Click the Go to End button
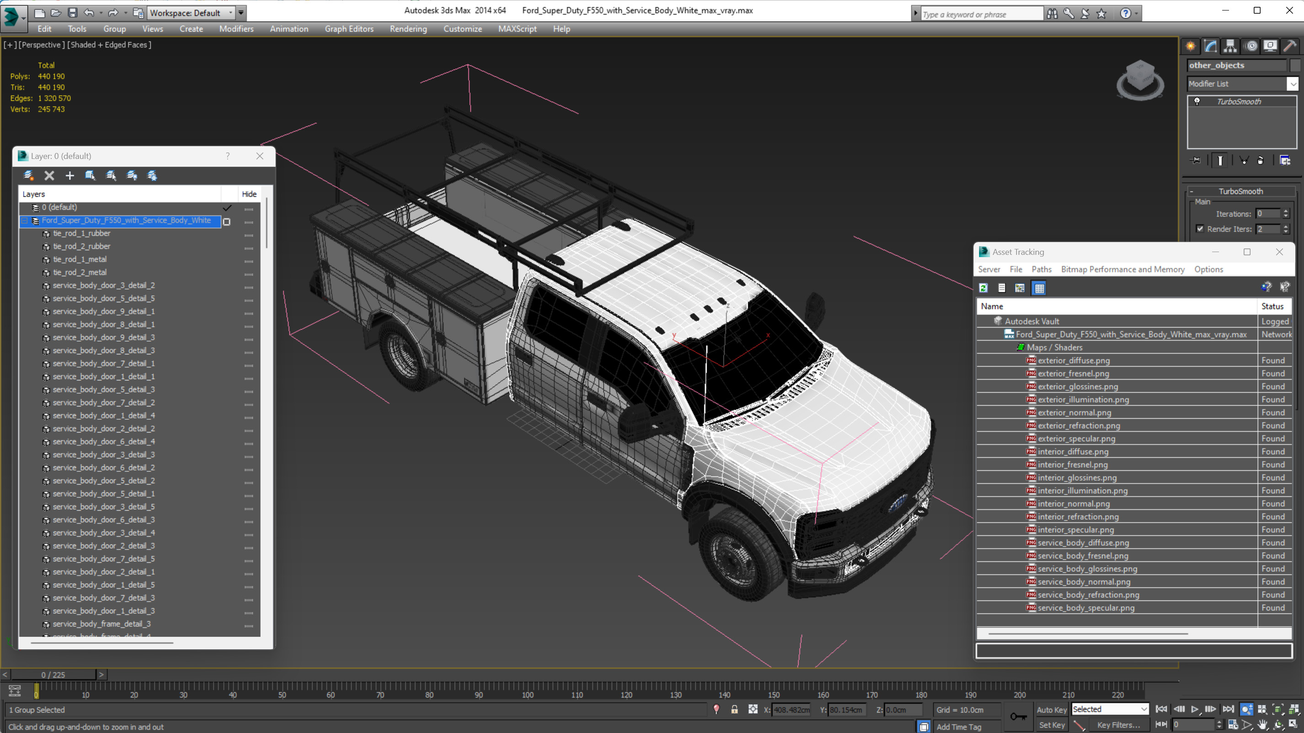Image resolution: width=1304 pixels, height=733 pixels. point(1228,709)
